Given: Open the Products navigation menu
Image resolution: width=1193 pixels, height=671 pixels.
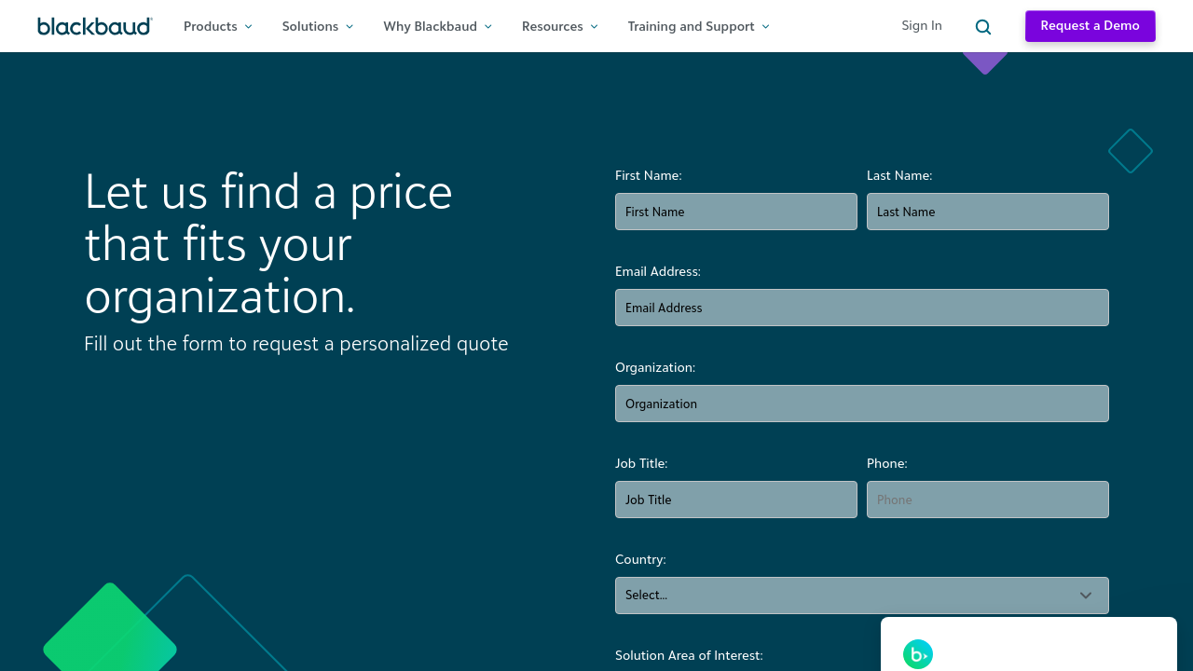Looking at the screenshot, I should click(211, 26).
